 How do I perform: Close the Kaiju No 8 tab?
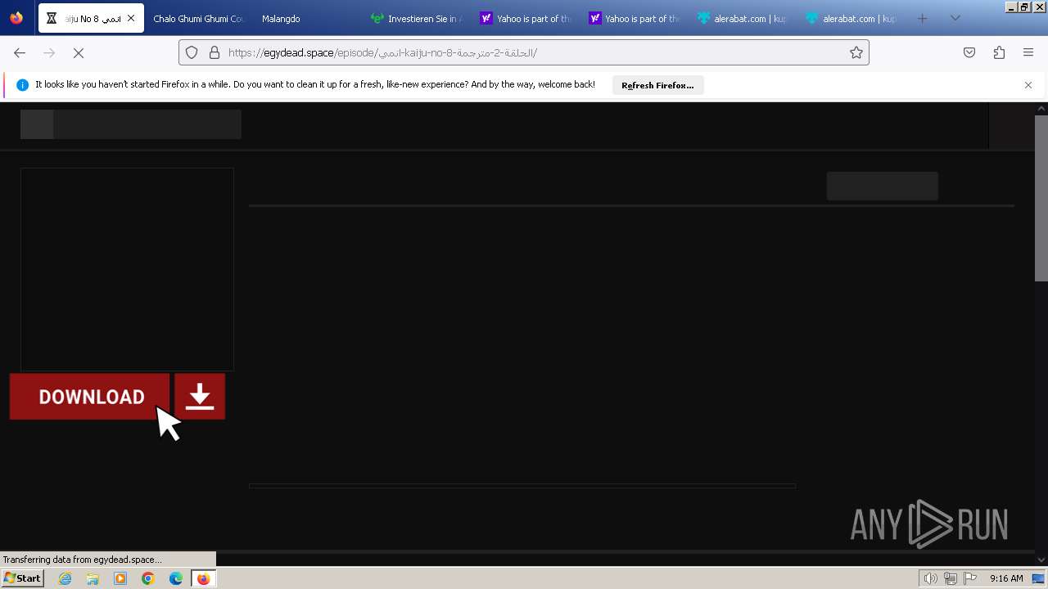tap(131, 18)
